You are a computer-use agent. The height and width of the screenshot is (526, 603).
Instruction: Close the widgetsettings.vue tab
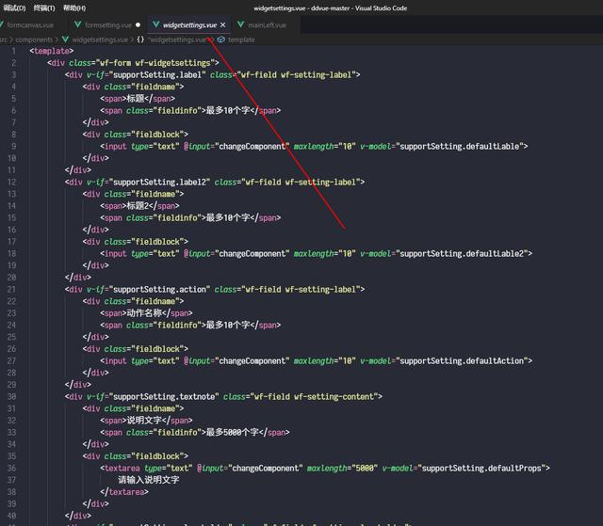223,25
